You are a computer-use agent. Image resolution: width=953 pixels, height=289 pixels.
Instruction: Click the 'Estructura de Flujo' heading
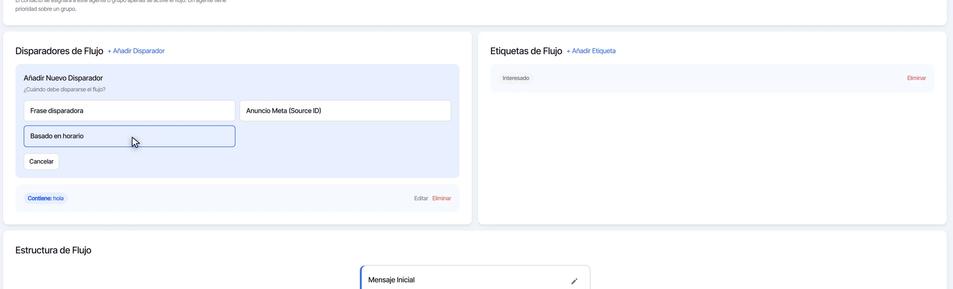click(x=53, y=250)
